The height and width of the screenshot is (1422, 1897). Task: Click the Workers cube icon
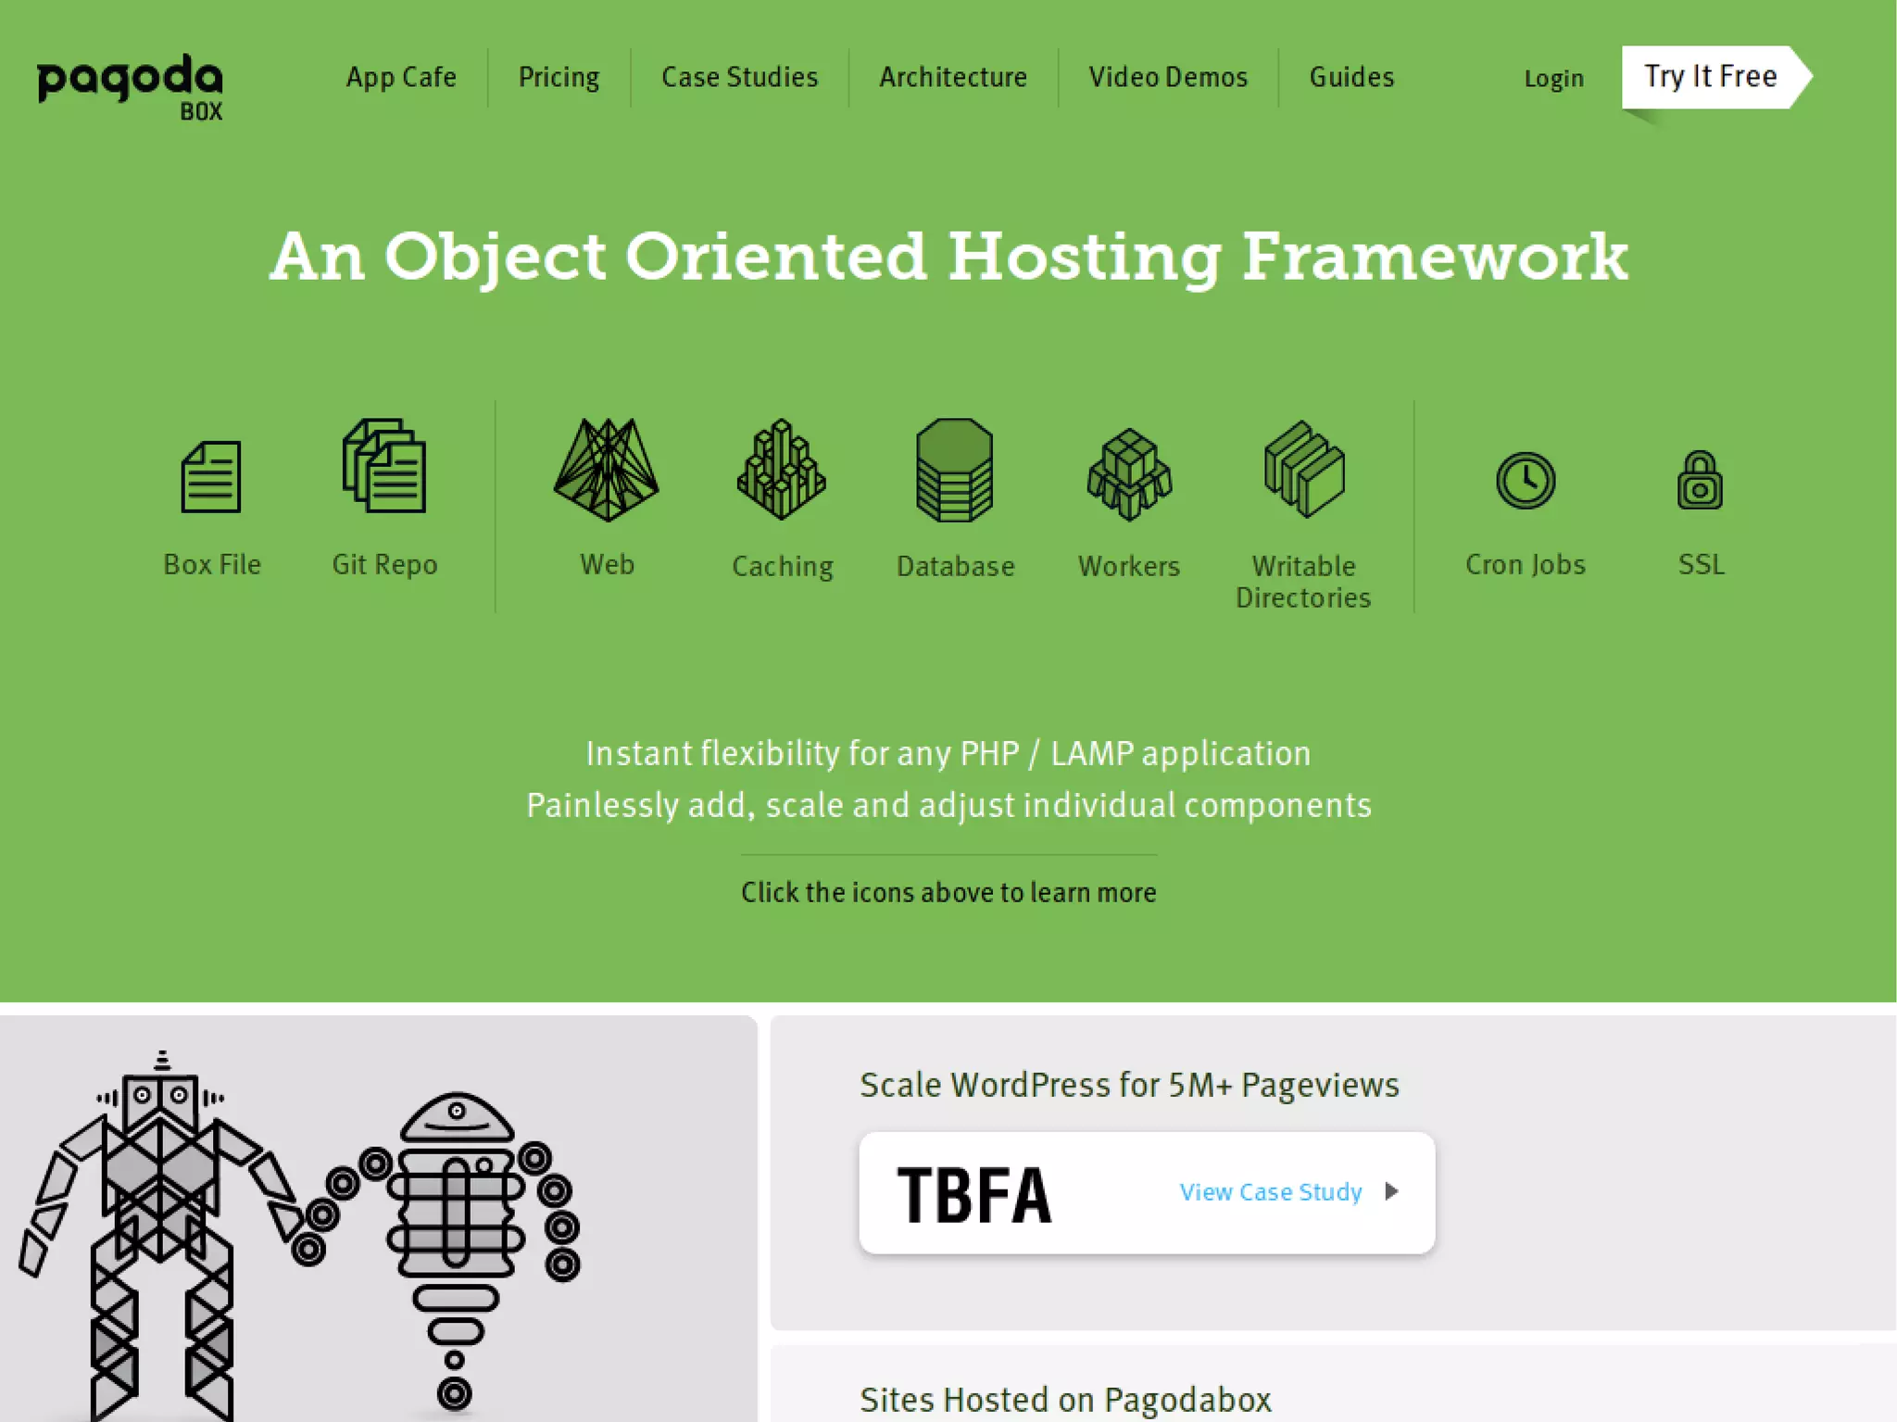[1129, 474]
